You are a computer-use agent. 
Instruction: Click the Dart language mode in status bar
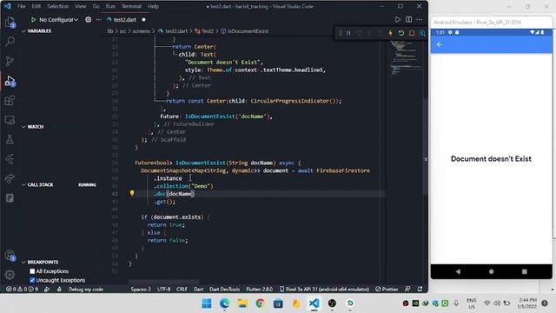click(199, 290)
